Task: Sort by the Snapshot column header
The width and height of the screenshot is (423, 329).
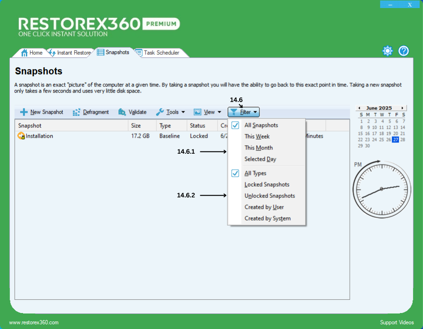Action: point(71,125)
